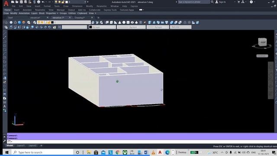
Task: Click the Layer Properties Manager icon
Action: pyautogui.click(x=35, y=23)
